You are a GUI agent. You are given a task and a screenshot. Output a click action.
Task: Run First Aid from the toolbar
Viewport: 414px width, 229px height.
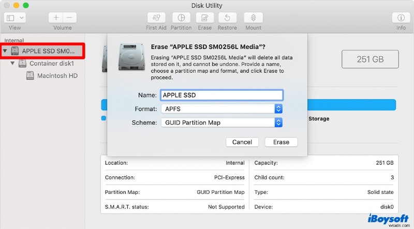(x=156, y=18)
